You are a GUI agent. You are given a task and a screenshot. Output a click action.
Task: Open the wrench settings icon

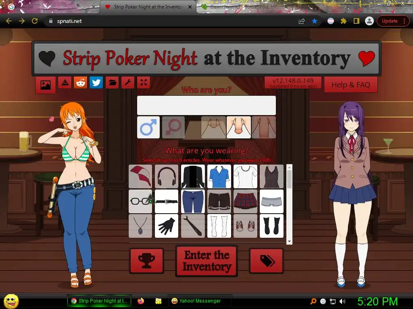pyautogui.click(x=128, y=83)
